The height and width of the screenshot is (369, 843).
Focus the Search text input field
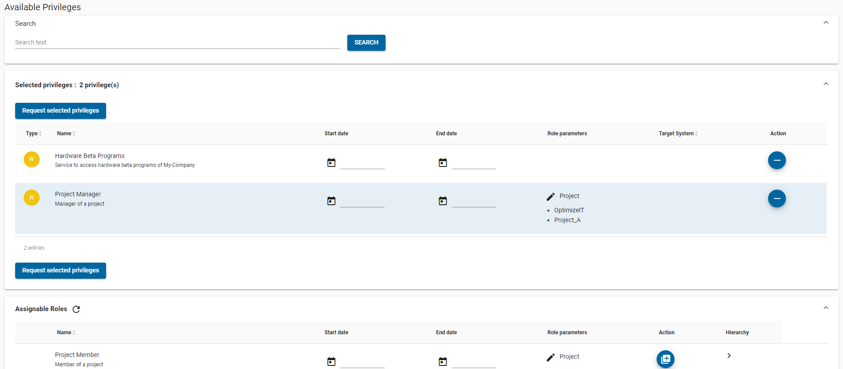(x=177, y=43)
